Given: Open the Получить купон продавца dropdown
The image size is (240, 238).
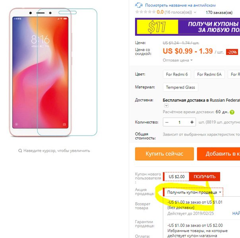Looking at the screenshot, I should [194, 192].
